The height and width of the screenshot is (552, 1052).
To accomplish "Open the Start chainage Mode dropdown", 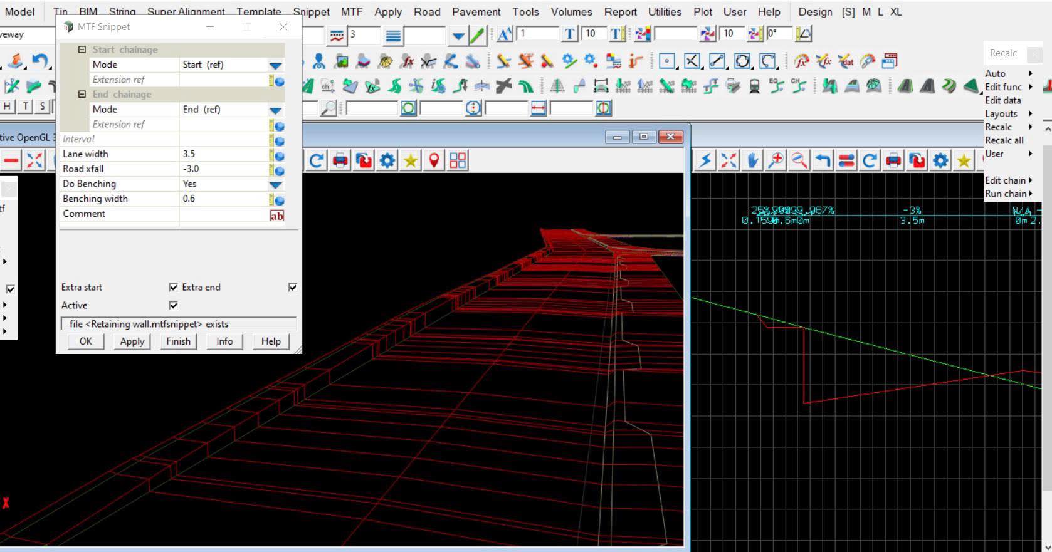I will tap(275, 65).
